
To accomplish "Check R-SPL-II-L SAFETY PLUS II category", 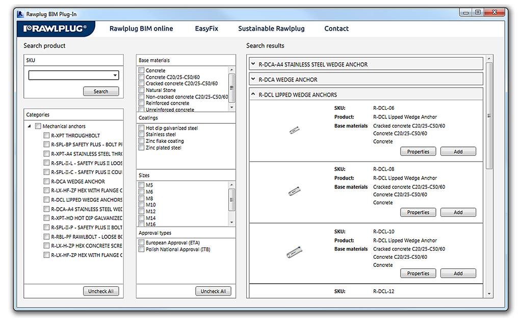I will pos(46,163).
